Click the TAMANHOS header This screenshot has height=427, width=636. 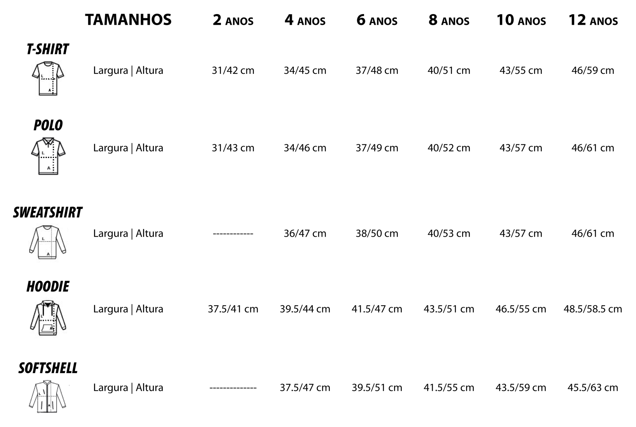point(128,20)
